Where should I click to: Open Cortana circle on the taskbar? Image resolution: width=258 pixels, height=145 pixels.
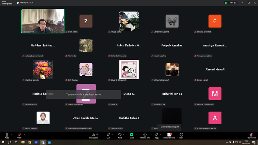(16, 142)
